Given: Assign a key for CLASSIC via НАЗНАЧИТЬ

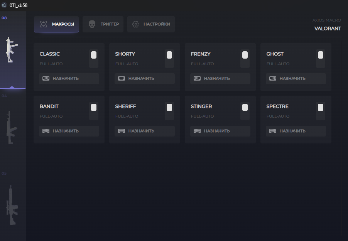Looking at the screenshot, I should click(69, 79).
